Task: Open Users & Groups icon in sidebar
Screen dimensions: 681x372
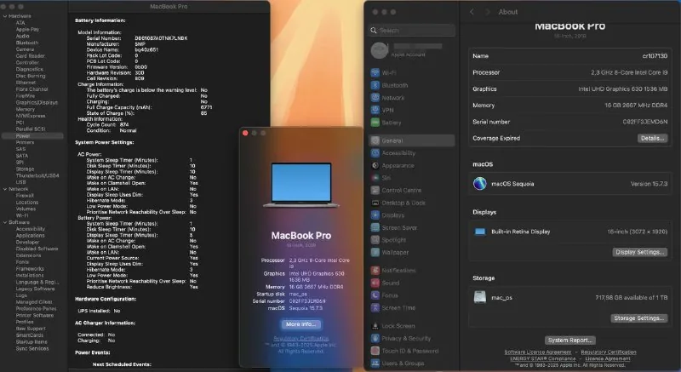Action: [375, 363]
